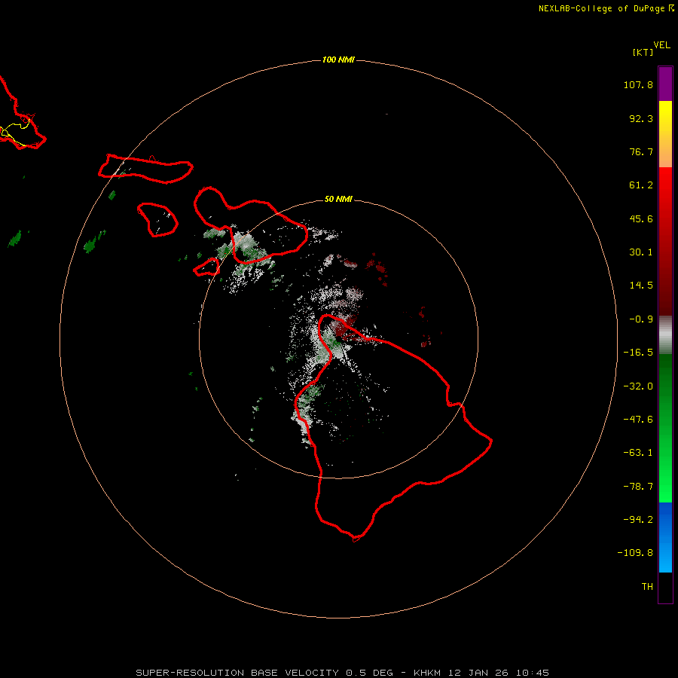The height and width of the screenshot is (678, 678).
Task: Click the TH legend label
Action: tap(647, 587)
